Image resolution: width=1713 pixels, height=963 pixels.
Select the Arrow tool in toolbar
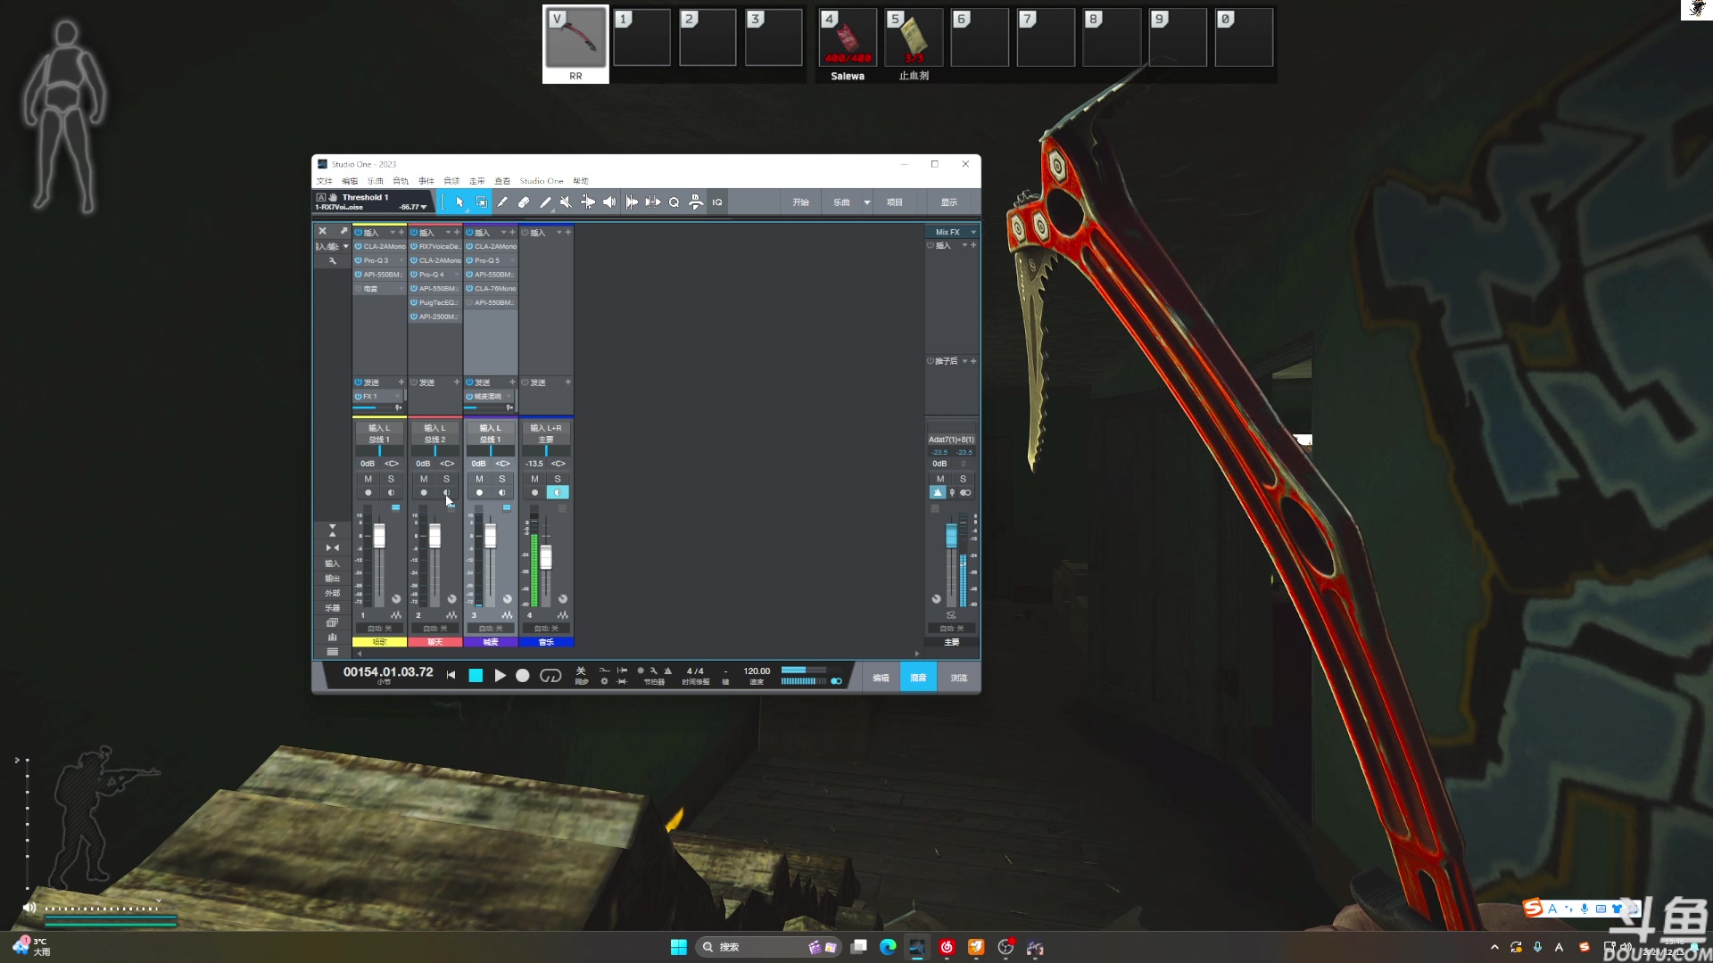tap(459, 202)
